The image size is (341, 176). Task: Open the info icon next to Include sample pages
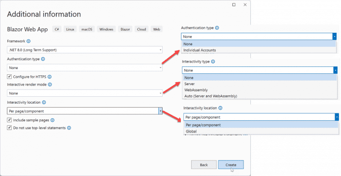coord(52,120)
